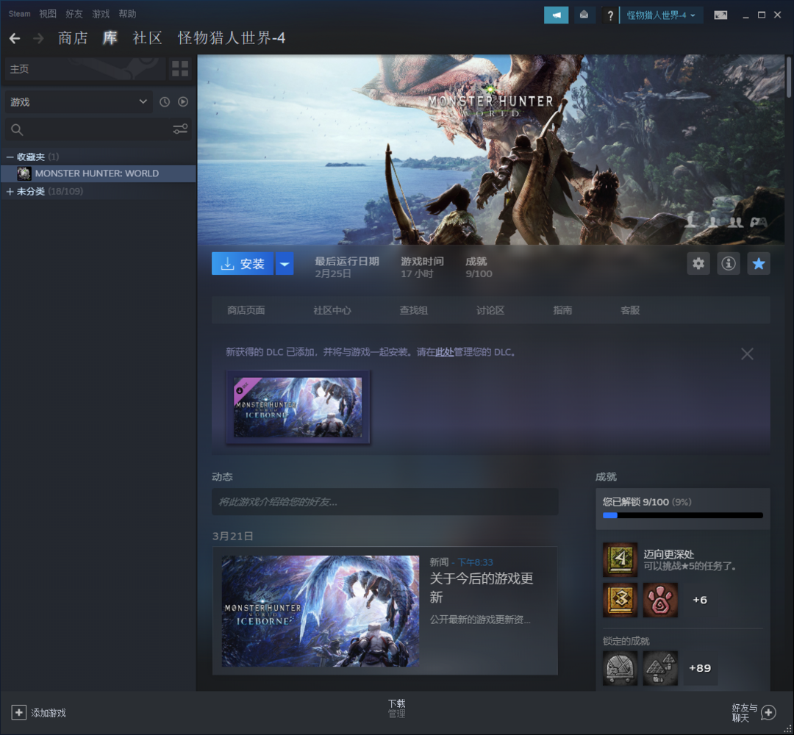This screenshot has width=794, height=735.
Task: Show game info icon
Action: coord(729,263)
